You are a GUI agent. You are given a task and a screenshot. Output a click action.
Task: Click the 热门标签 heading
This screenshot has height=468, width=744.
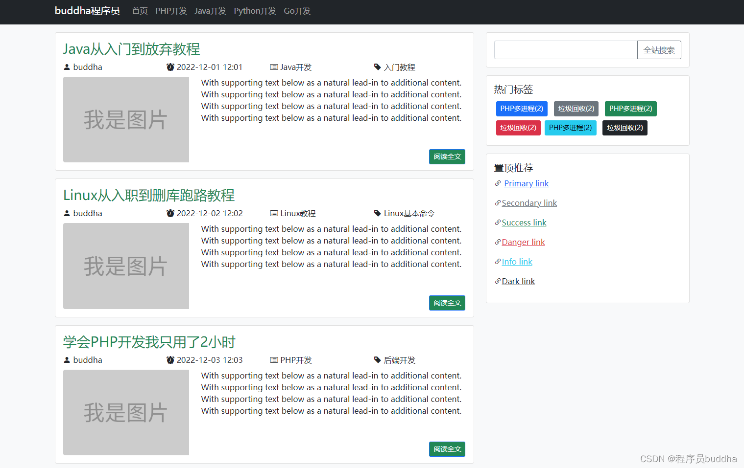513,89
